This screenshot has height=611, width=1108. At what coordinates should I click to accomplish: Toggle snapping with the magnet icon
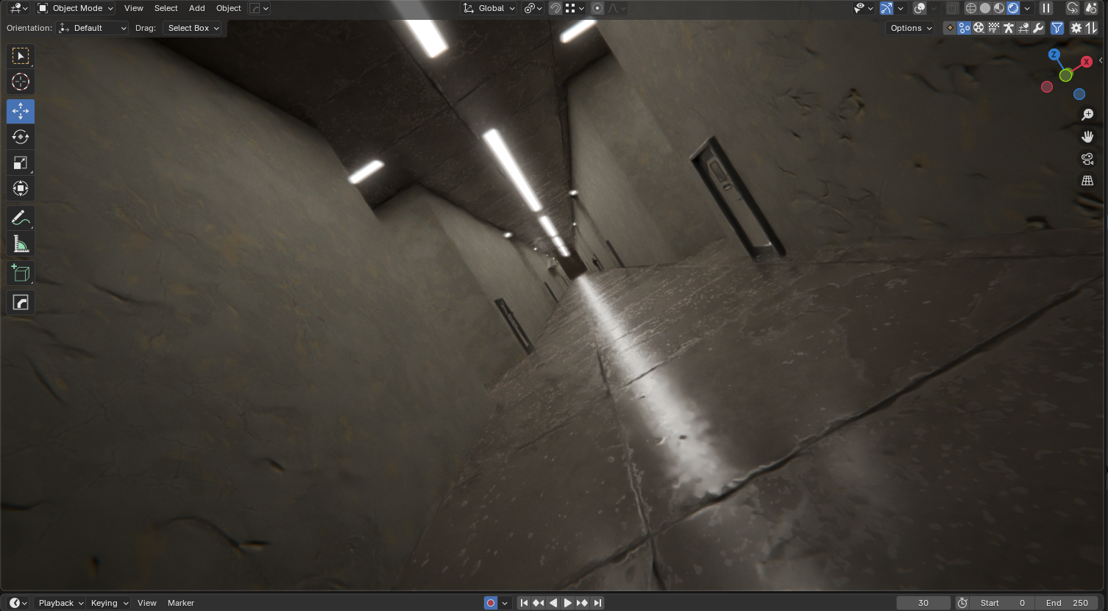point(554,8)
